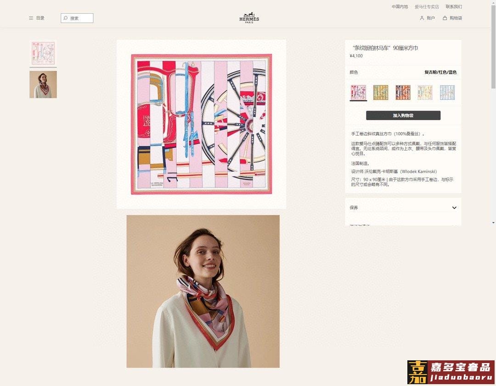Choose the pink/red/blue color swatch
The image size is (496, 386).
(358, 92)
